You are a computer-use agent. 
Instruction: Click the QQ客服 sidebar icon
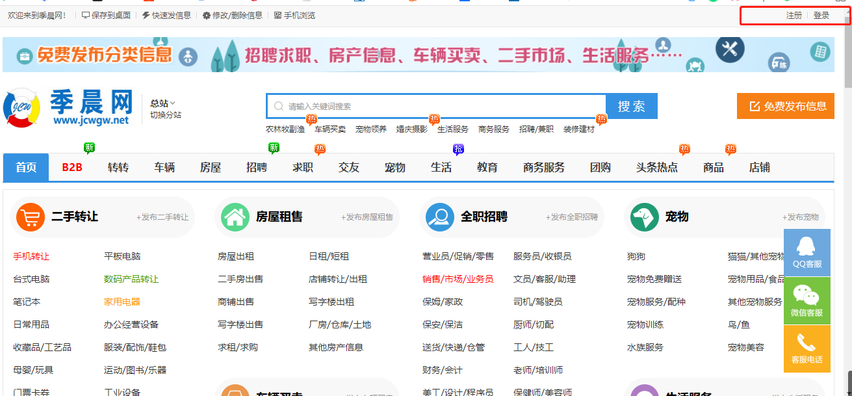(x=807, y=252)
